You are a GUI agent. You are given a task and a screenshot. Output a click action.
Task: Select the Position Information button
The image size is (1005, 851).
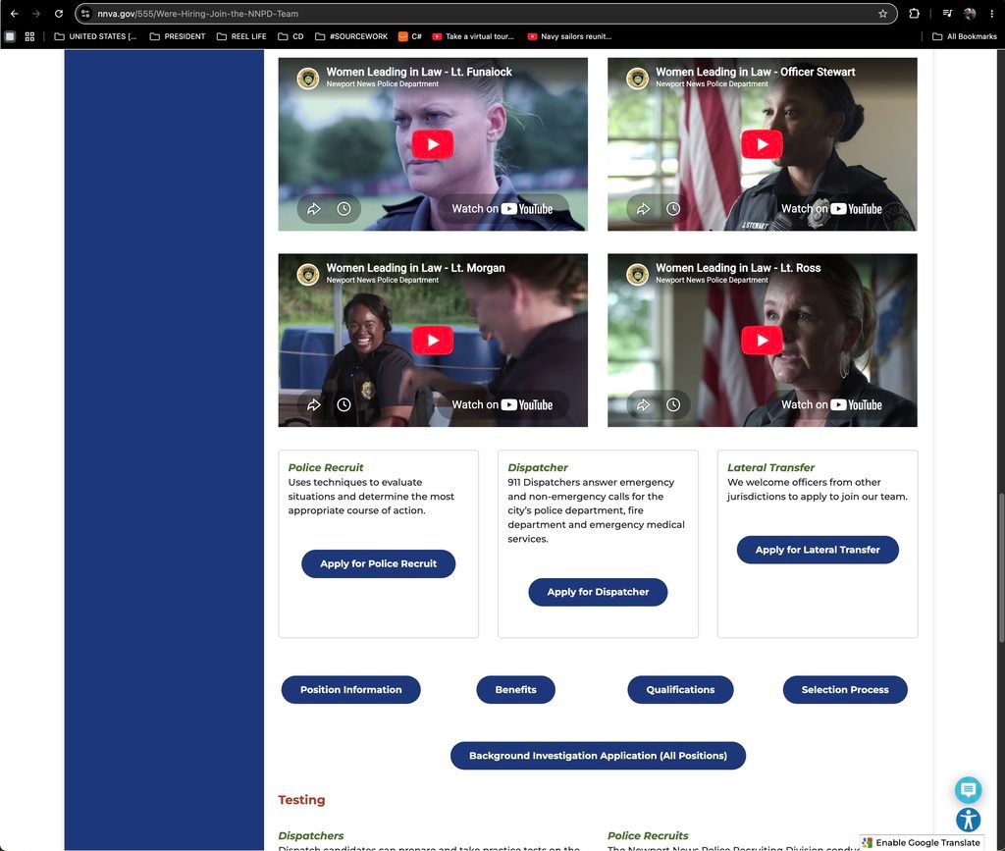tap(350, 689)
